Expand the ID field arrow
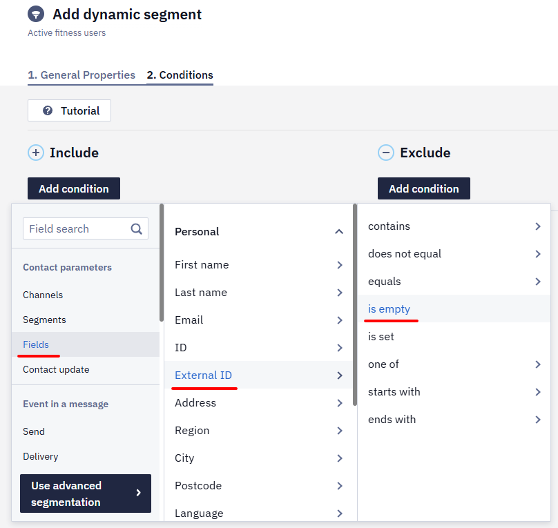558x528 pixels. point(340,348)
